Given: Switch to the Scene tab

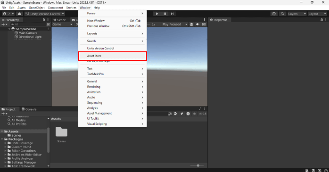Looking at the screenshot, I should (59, 20).
